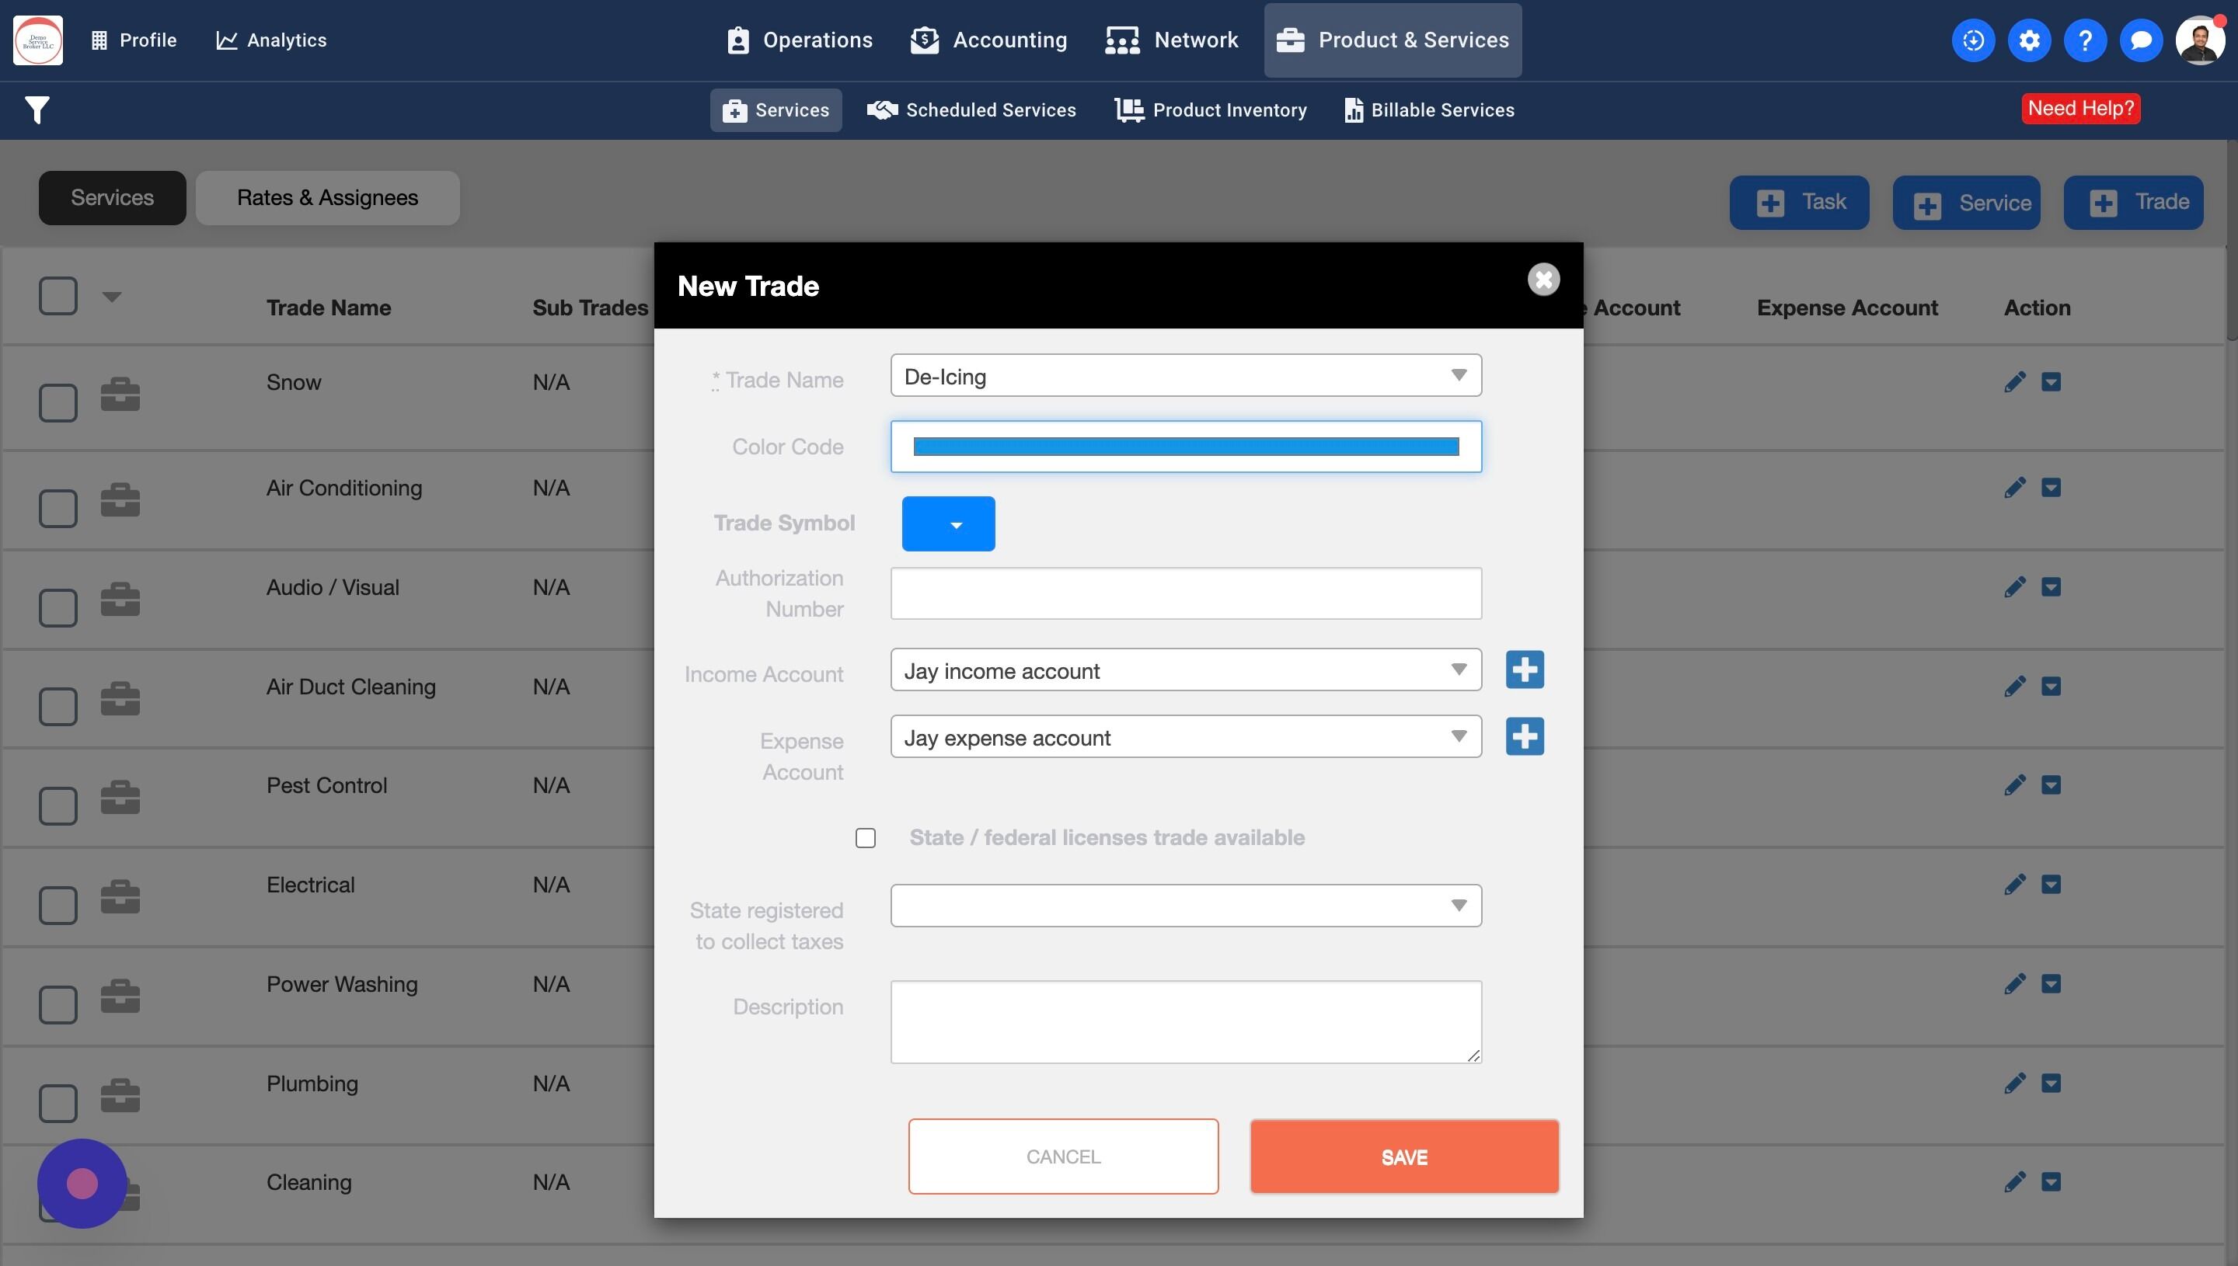
Task: Expand the Trade Symbol blue dropdown
Action: [x=947, y=523]
